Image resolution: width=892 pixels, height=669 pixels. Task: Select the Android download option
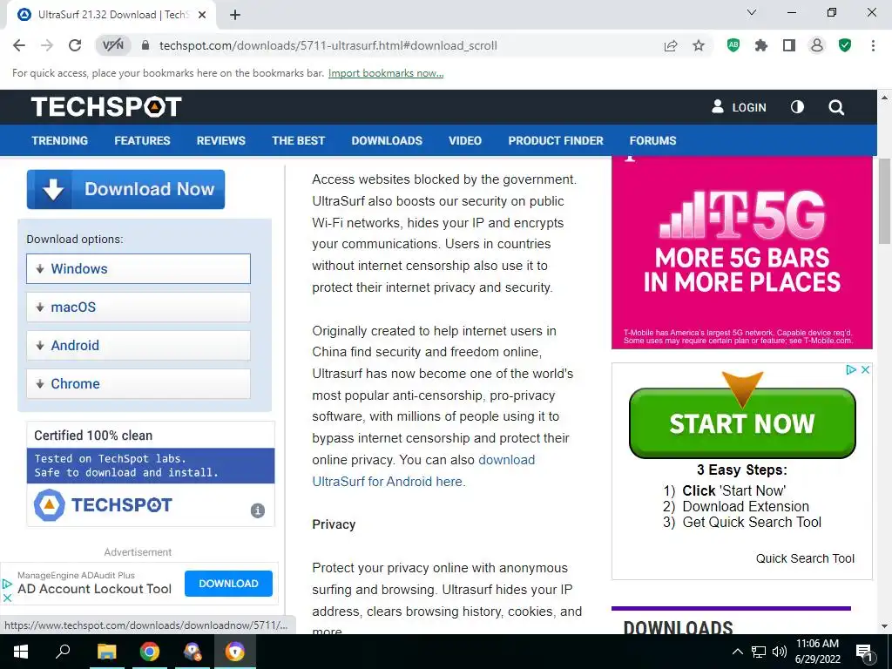click(x=139, y=345)
